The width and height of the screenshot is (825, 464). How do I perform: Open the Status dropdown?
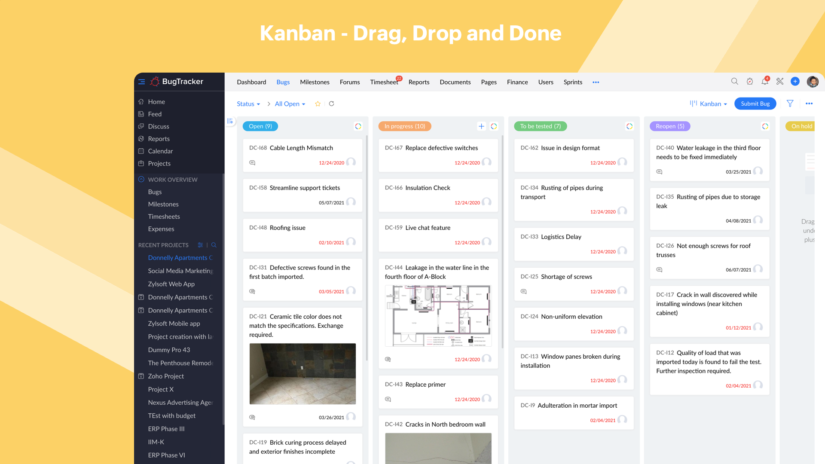[x=248, y=104]
